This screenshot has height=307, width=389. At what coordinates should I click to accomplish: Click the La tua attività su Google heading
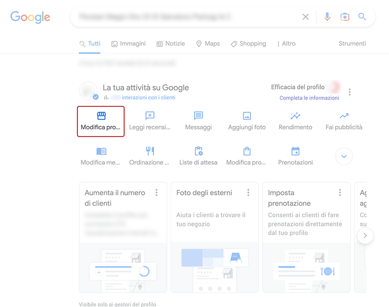pyautogui.click(x=146, y=88)
